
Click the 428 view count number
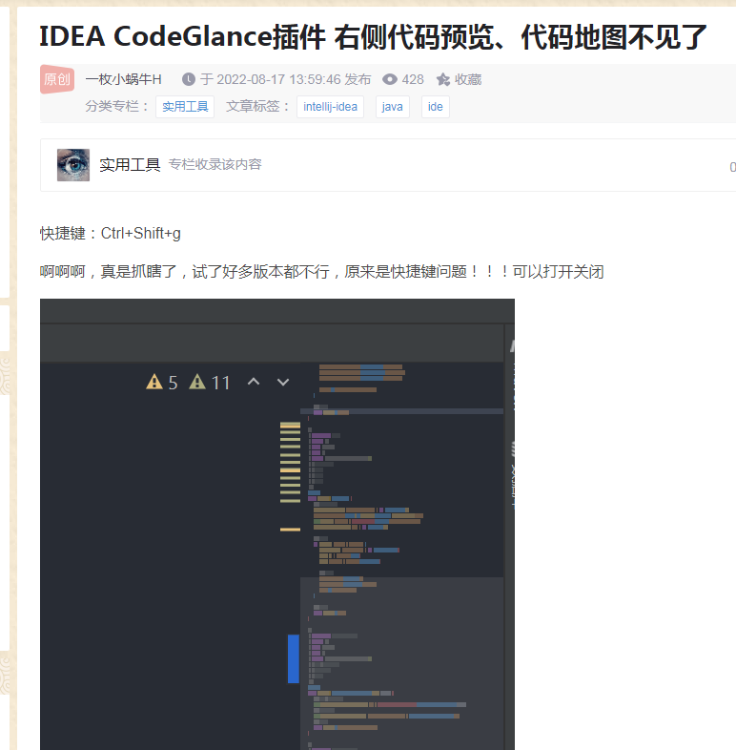(413, 79)
